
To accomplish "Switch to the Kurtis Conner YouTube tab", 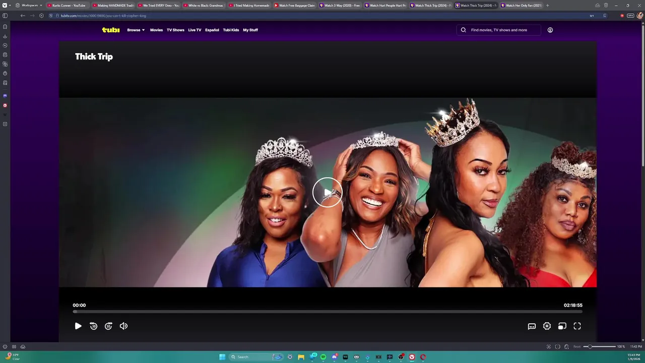I will [x=68, y=5].
